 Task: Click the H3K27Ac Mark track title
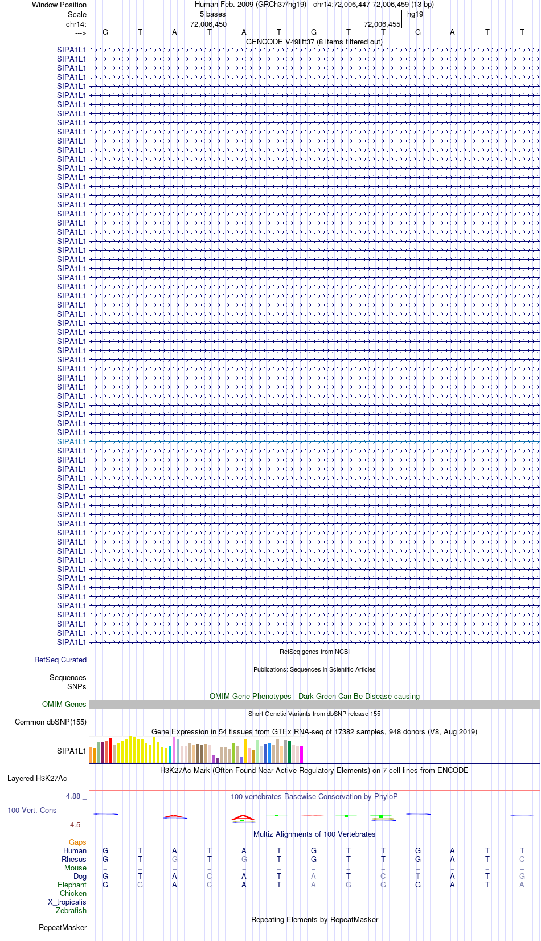click(314, 770)
